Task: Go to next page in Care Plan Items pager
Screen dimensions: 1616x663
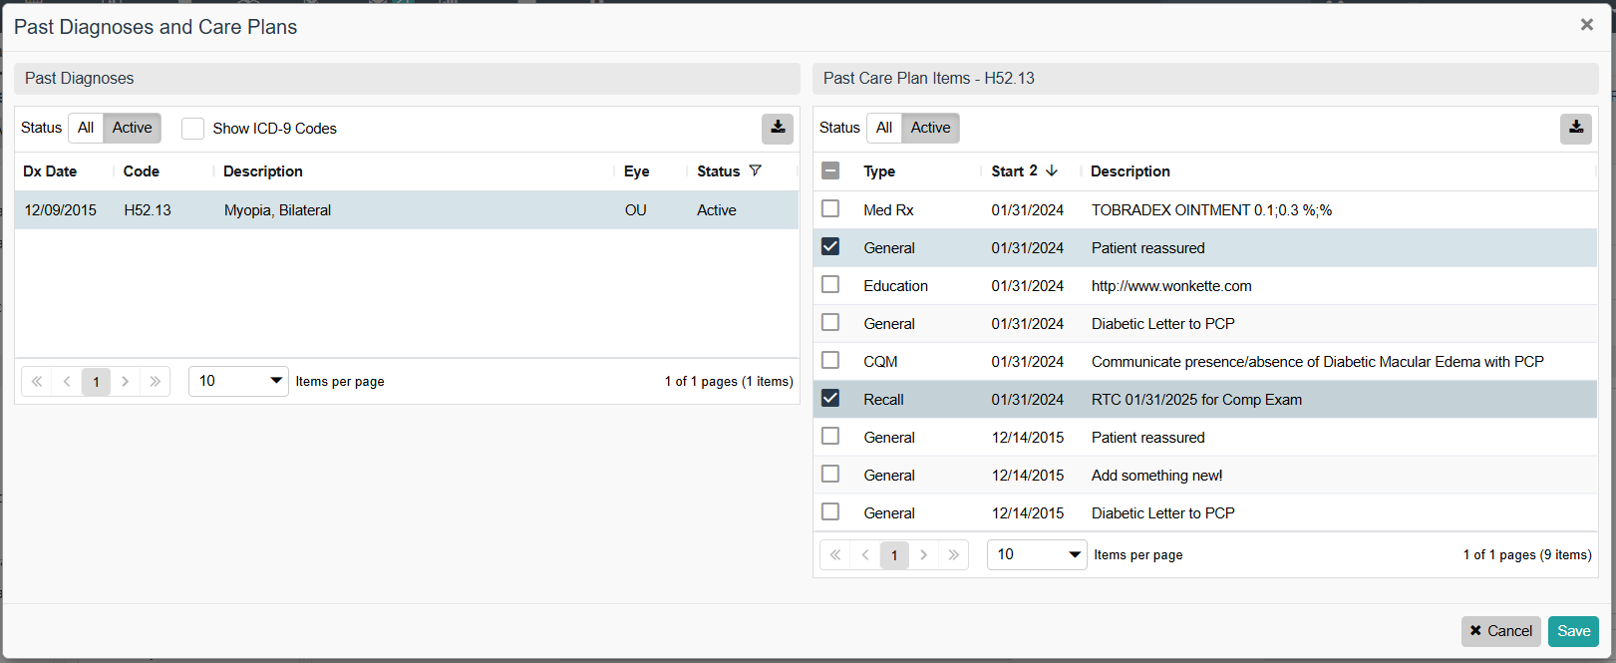Action: tap(924, 554)
